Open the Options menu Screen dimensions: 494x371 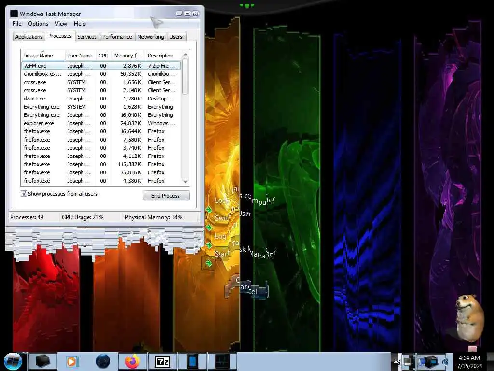(38, 24)
